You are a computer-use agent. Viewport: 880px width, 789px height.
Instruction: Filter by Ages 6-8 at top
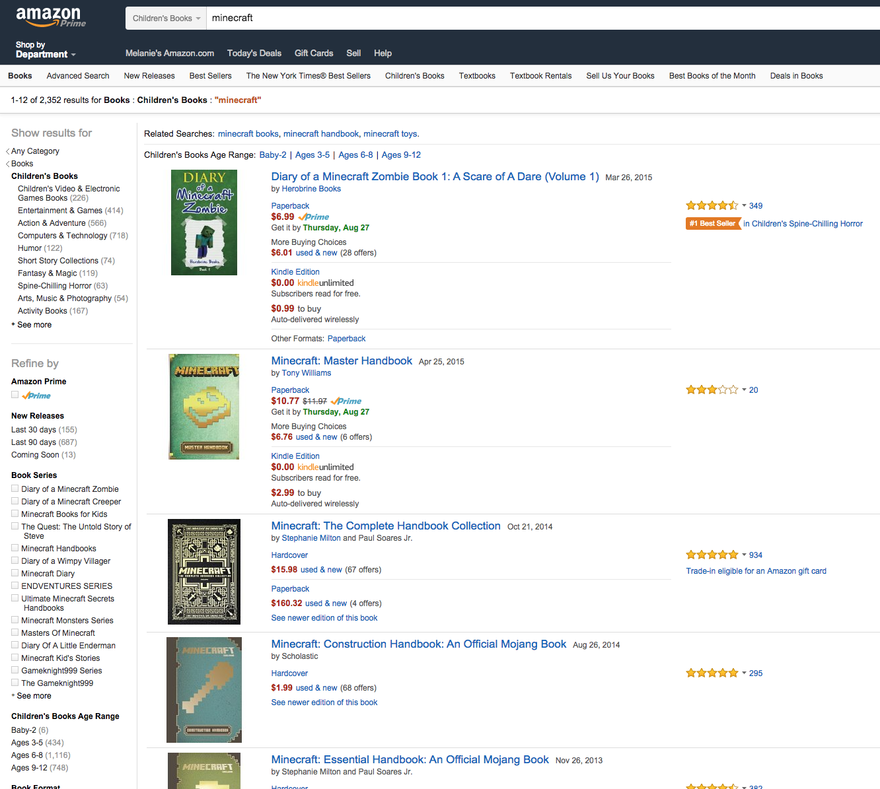(355, 155)
